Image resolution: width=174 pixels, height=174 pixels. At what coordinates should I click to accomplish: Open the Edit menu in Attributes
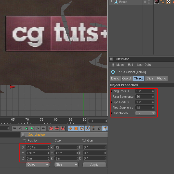click(130, 65)
